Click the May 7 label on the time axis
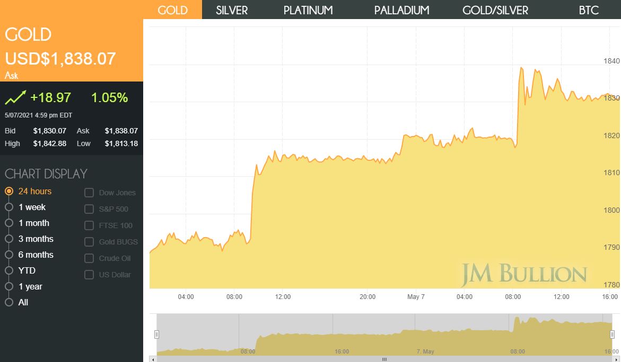The height and width of the screenshot is (362, 621). click(x=416, y=297)
